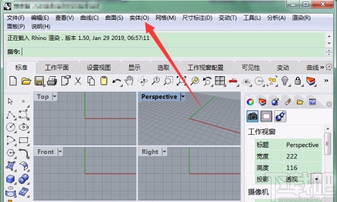Screen dimensions: 337x202
Task: Open the 文件(F) menu
Action: 15,18
